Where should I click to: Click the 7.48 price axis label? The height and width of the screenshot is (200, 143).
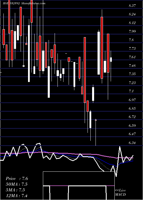(132, 66)
